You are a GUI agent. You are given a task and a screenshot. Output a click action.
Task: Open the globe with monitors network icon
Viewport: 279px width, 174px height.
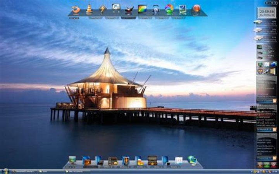192,160
